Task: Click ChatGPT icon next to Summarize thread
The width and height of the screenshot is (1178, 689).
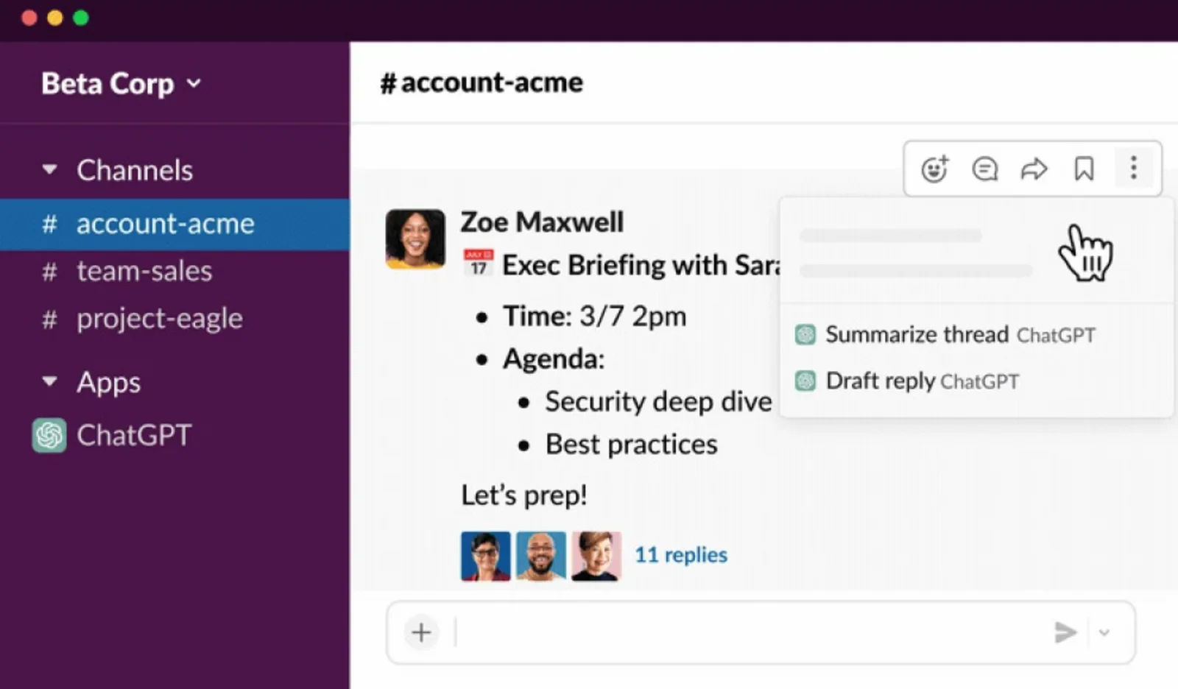Action: (x=805, y=335)
